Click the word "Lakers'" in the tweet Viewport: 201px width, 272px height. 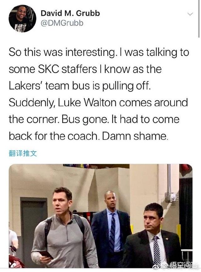26,86
